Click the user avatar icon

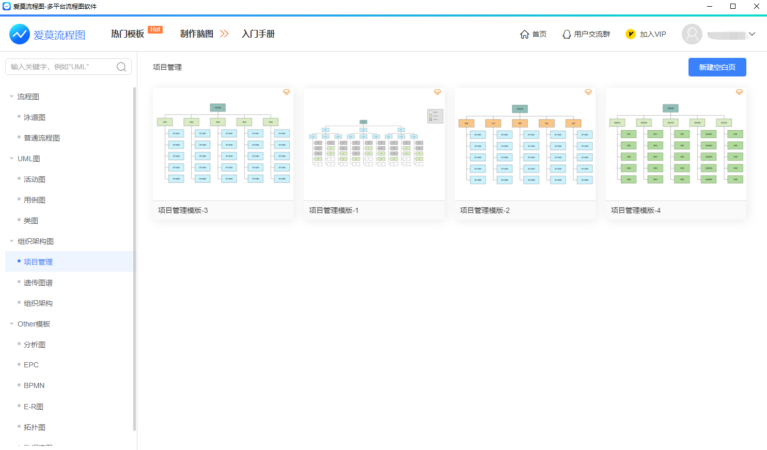pos(692,34)
